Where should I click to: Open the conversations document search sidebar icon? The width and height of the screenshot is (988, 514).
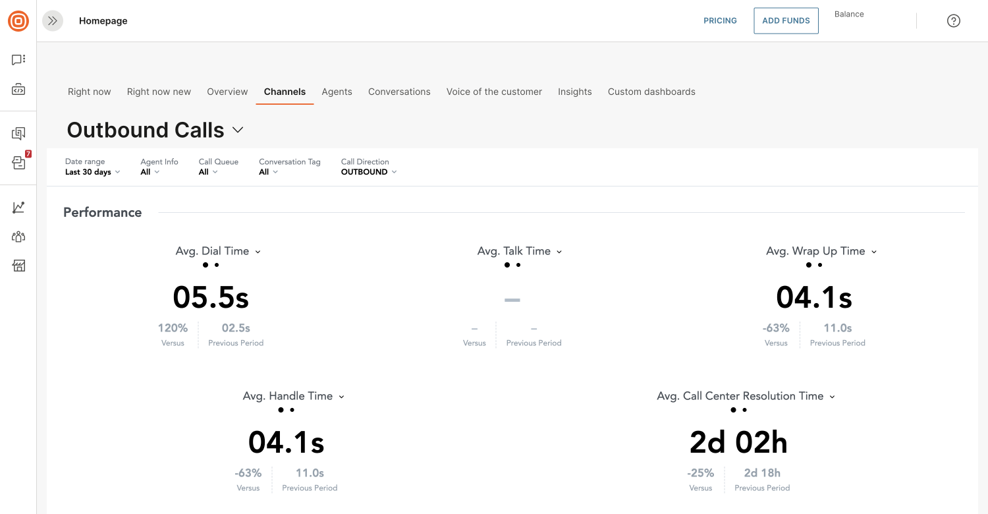point(18,134)
